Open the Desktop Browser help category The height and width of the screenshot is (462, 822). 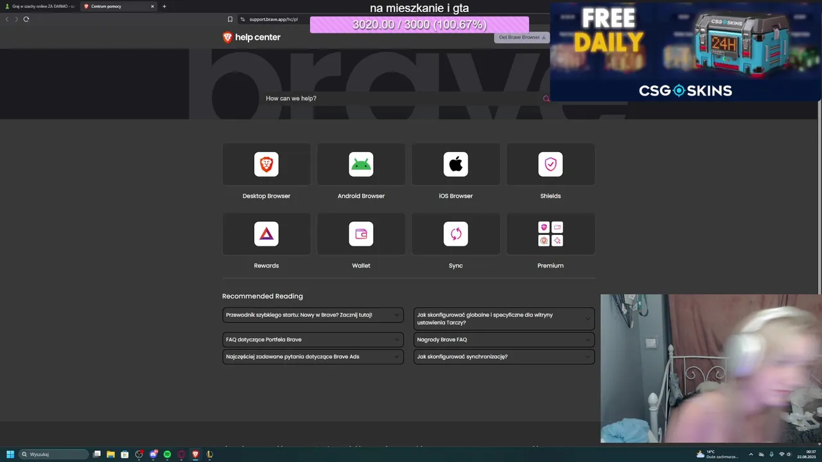tap(267, 164)
